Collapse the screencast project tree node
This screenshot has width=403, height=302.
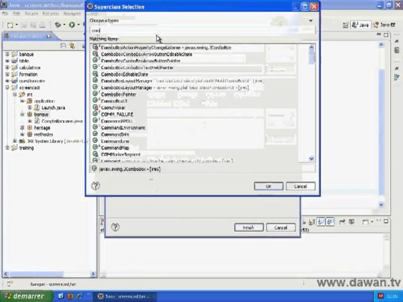click(8, 87)
